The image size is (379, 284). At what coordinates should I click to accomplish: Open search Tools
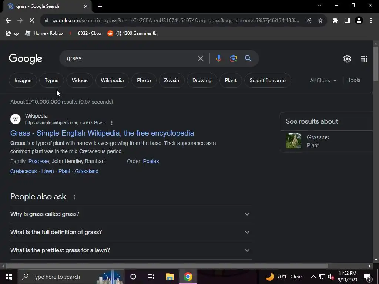coord(354,80)
